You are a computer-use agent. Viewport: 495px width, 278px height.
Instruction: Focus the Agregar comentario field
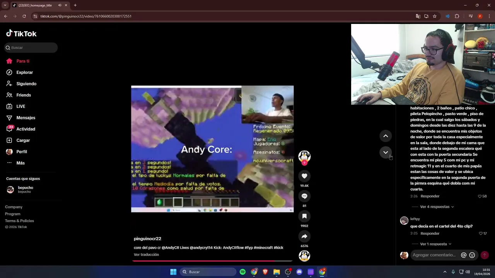click(x=435, y=255)
